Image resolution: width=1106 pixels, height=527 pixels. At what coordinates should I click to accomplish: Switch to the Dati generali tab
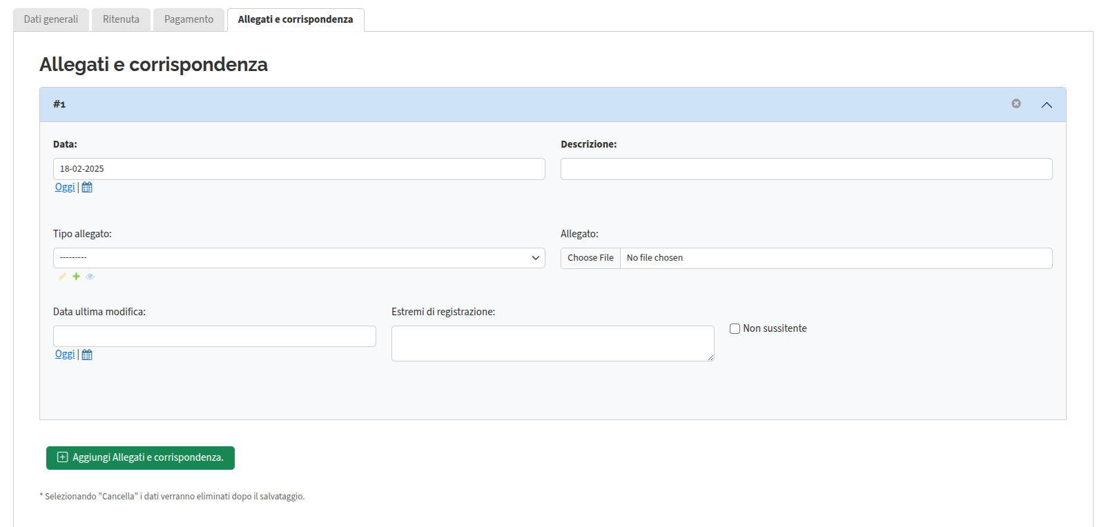tap(51, 19)
